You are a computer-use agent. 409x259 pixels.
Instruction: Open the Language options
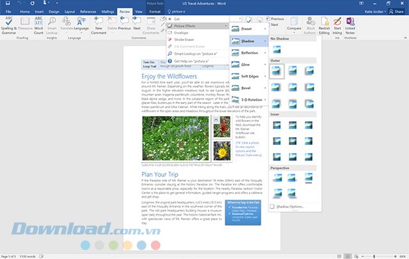coord(81,26)
